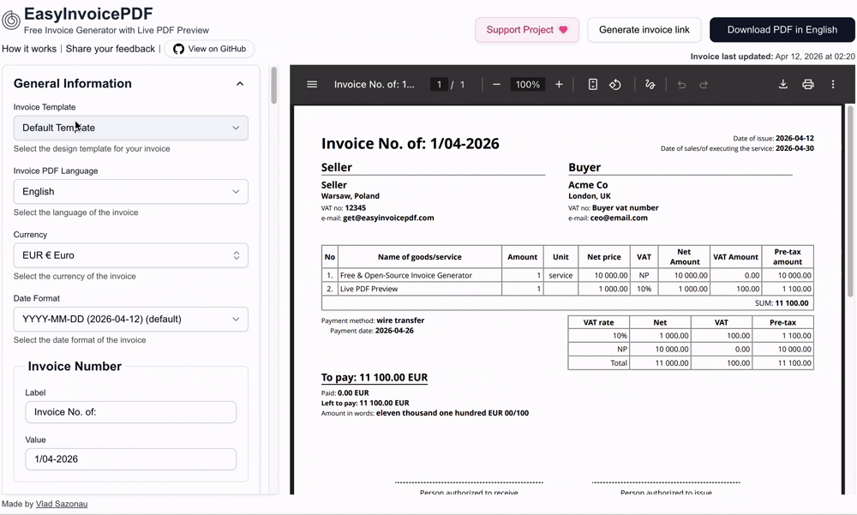Screen dimensions: 857x515
Task: Click the PDF zoom percentage field
Action: point(527,84)
